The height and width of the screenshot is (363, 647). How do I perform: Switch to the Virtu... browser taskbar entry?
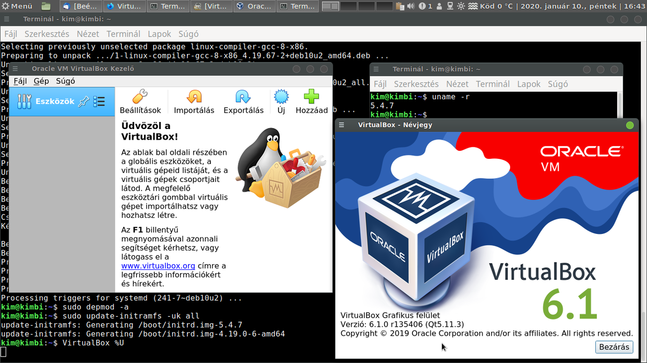tap(124, 6)
